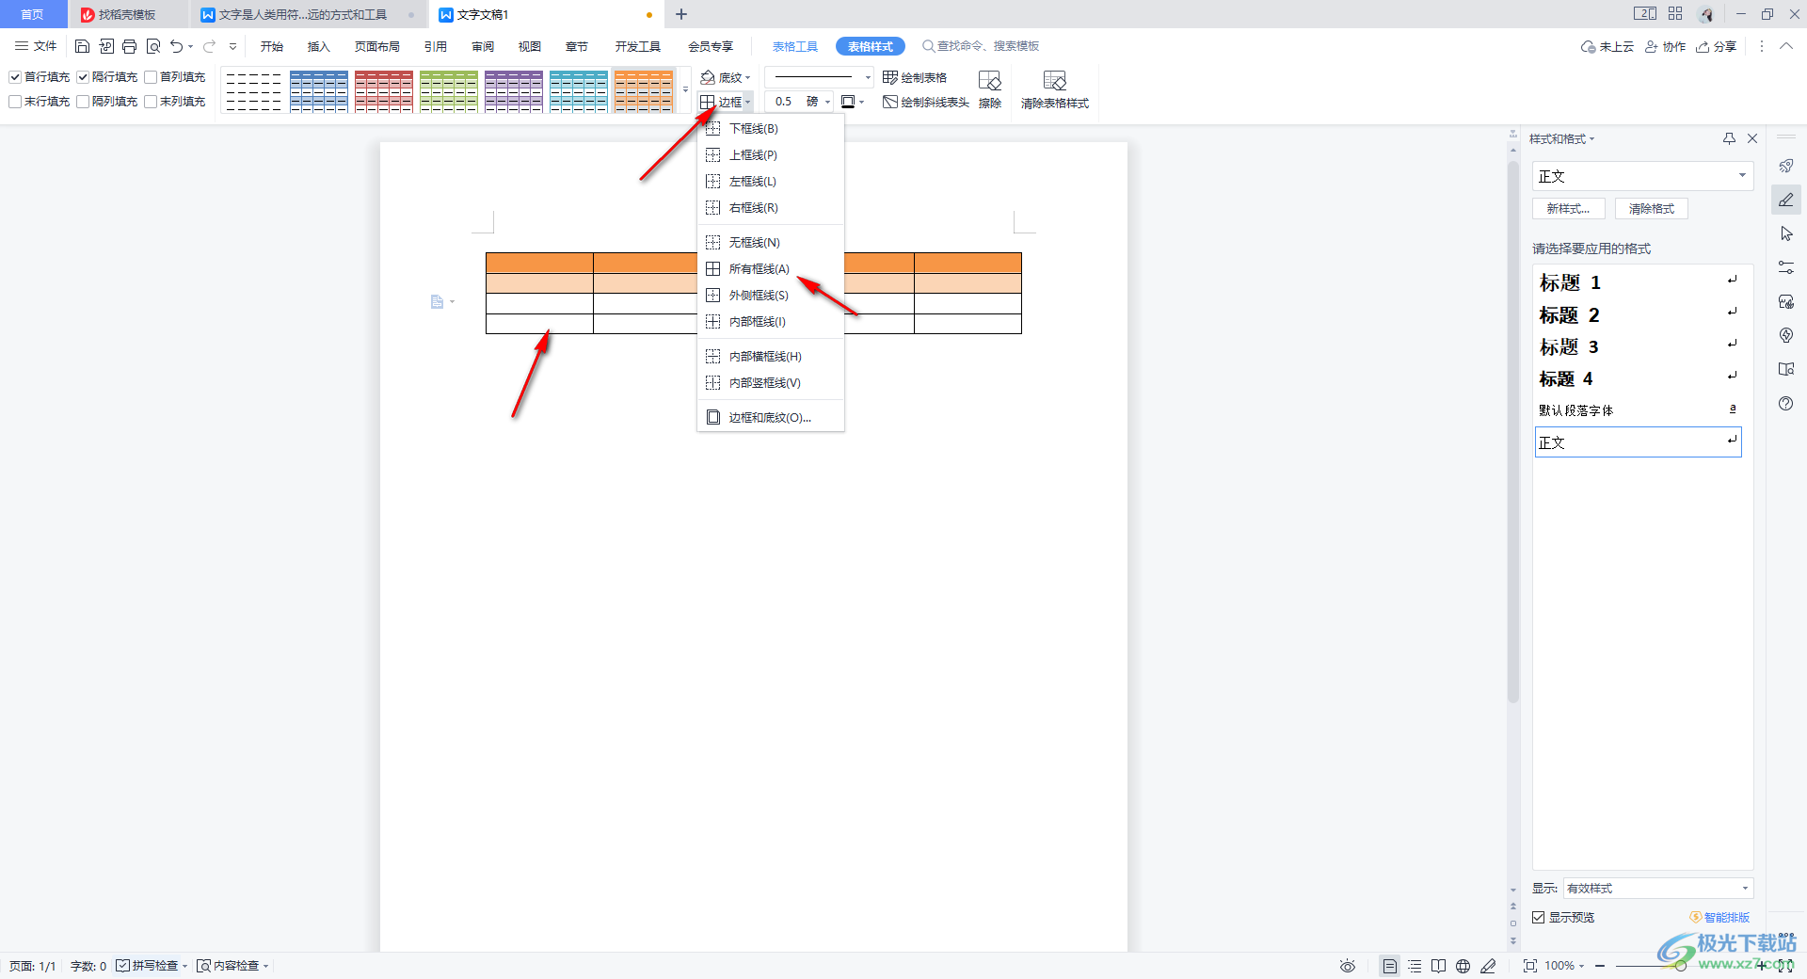Viewport: 1807px width, 979px height.
Task: Enable banded column fill checkbox
Action: [83, 102]
